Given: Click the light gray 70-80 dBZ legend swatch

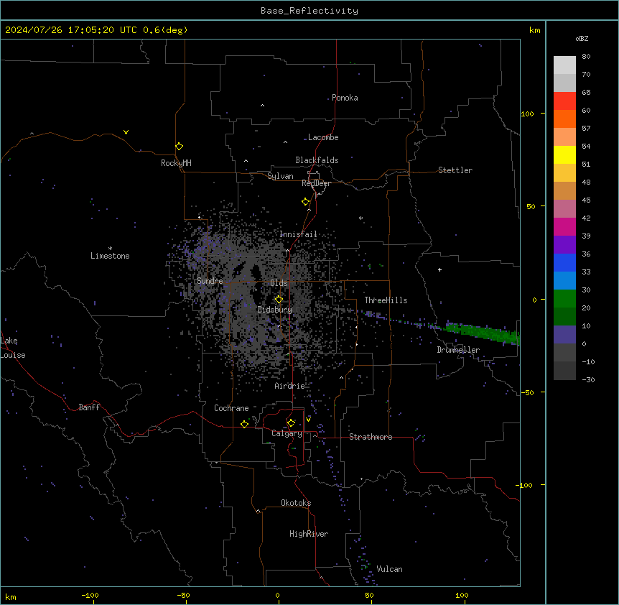Looking at the screenshot, I should [564, 65].
